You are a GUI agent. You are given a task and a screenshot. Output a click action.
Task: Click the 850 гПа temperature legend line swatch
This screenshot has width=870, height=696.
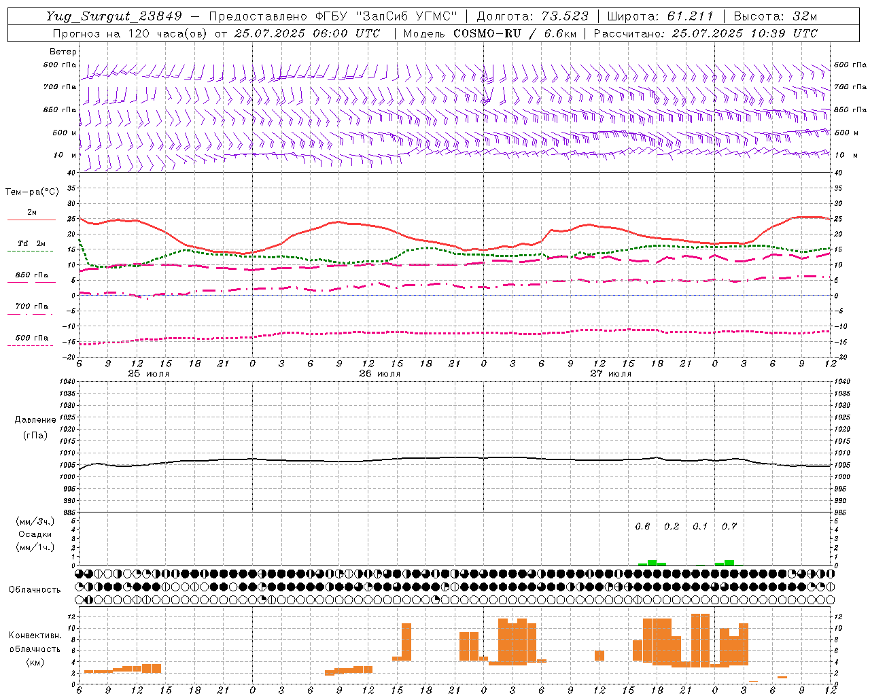pos(32,282)
